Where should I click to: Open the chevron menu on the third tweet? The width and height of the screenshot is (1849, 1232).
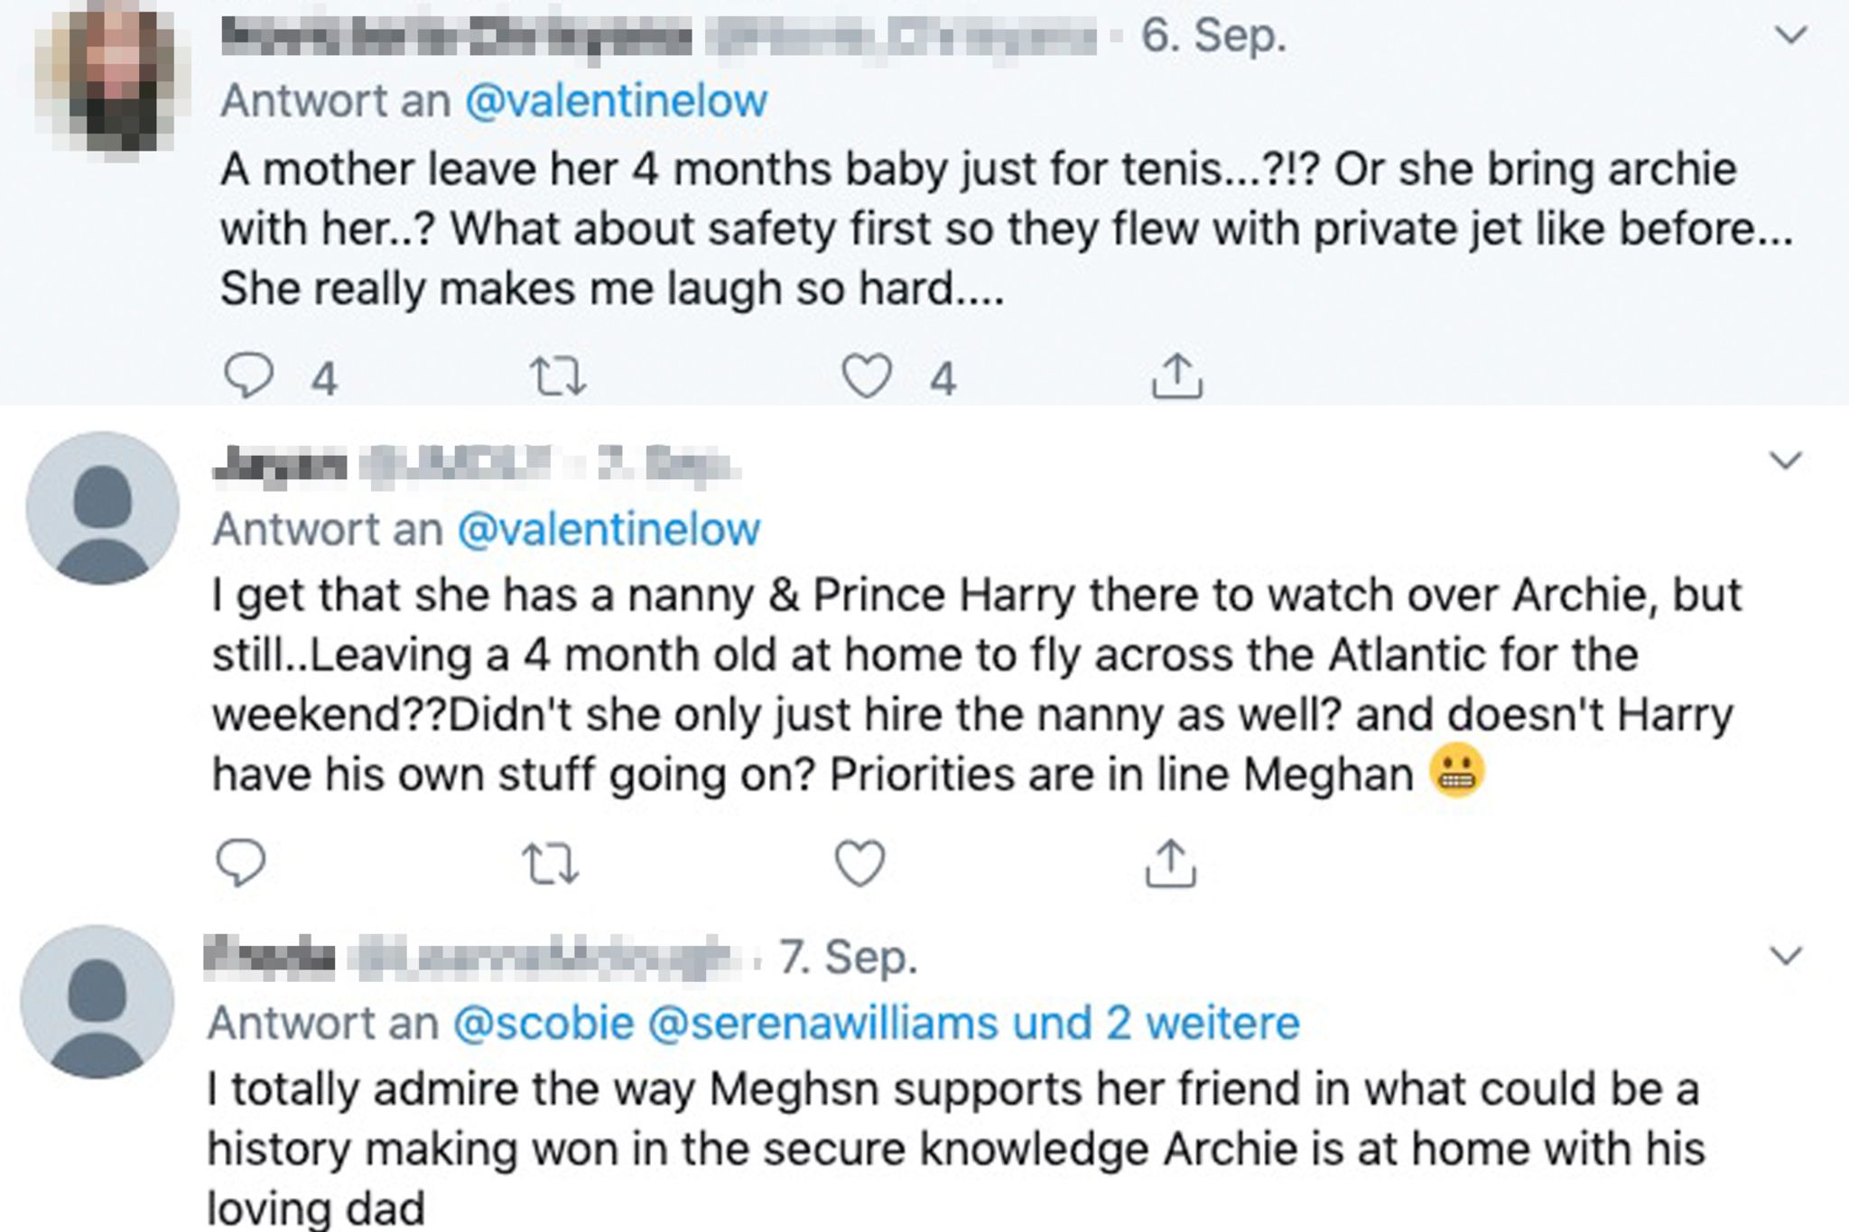pyautogui.click(x=1787, y=955)
